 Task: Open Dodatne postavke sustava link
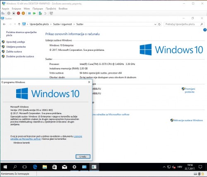pos(20,56)
